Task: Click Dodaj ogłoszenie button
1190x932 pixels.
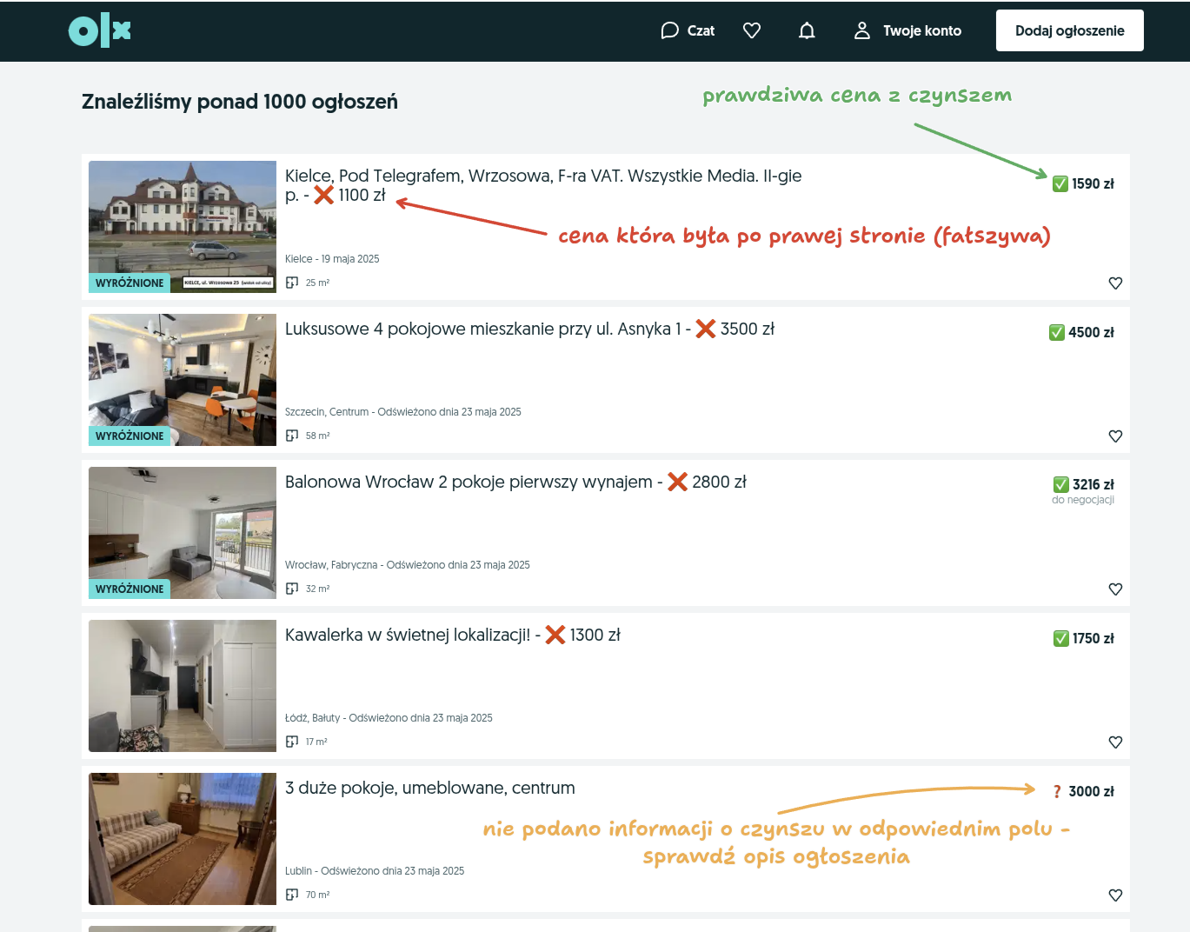Action: (x=1069, y=31)
